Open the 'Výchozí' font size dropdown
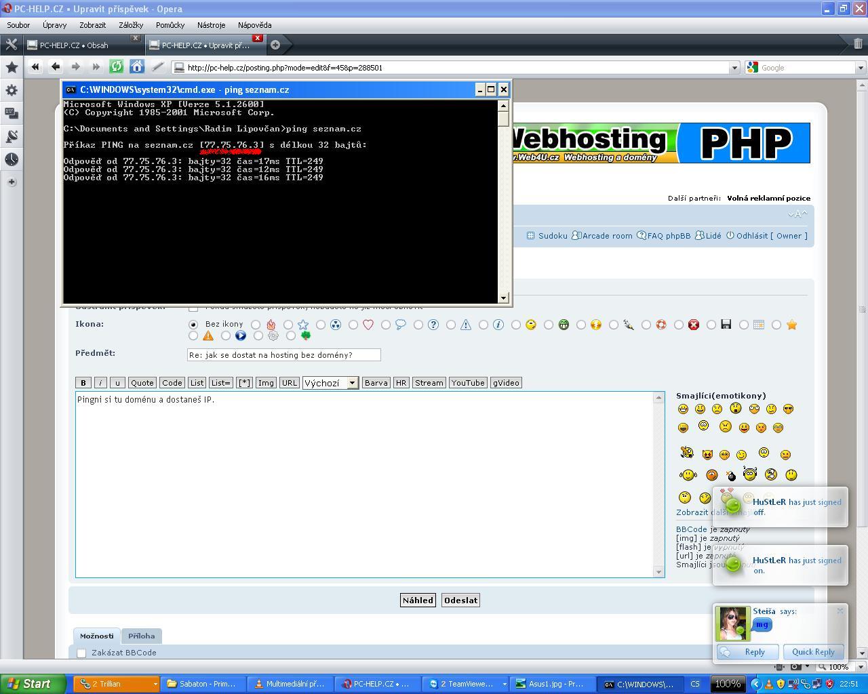 [330, 383]
